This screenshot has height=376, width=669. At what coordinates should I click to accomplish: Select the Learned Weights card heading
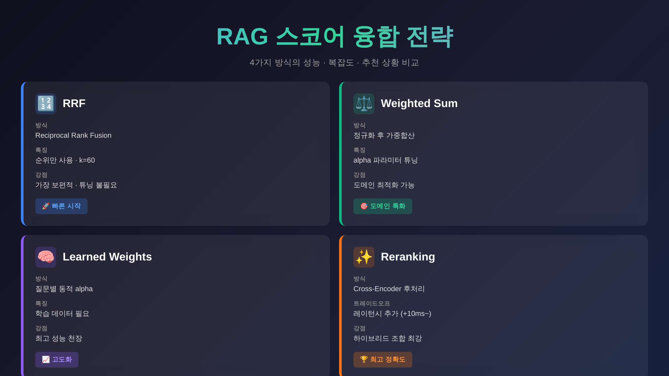(x=107, y=257)
